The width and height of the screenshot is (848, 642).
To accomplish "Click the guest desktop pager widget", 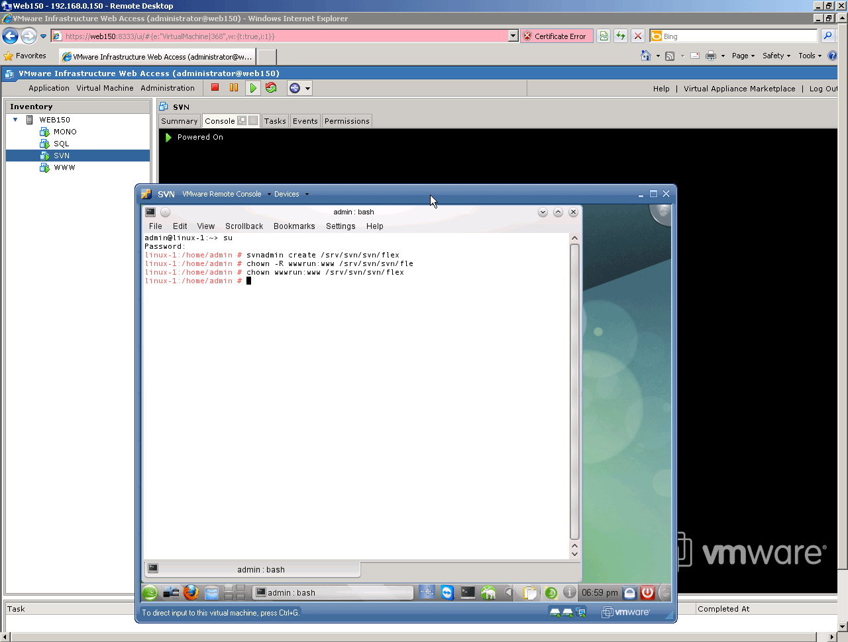I will 235,593.
